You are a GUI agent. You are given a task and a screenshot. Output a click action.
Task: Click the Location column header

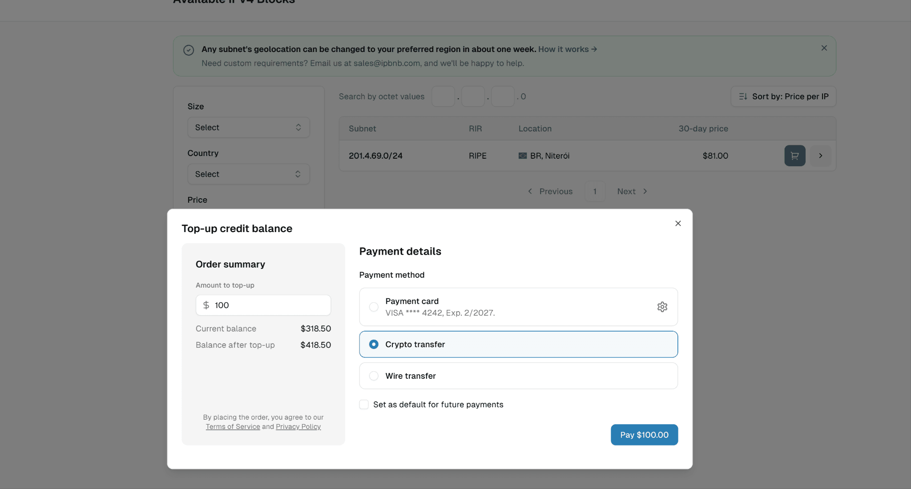click(535, 128)
